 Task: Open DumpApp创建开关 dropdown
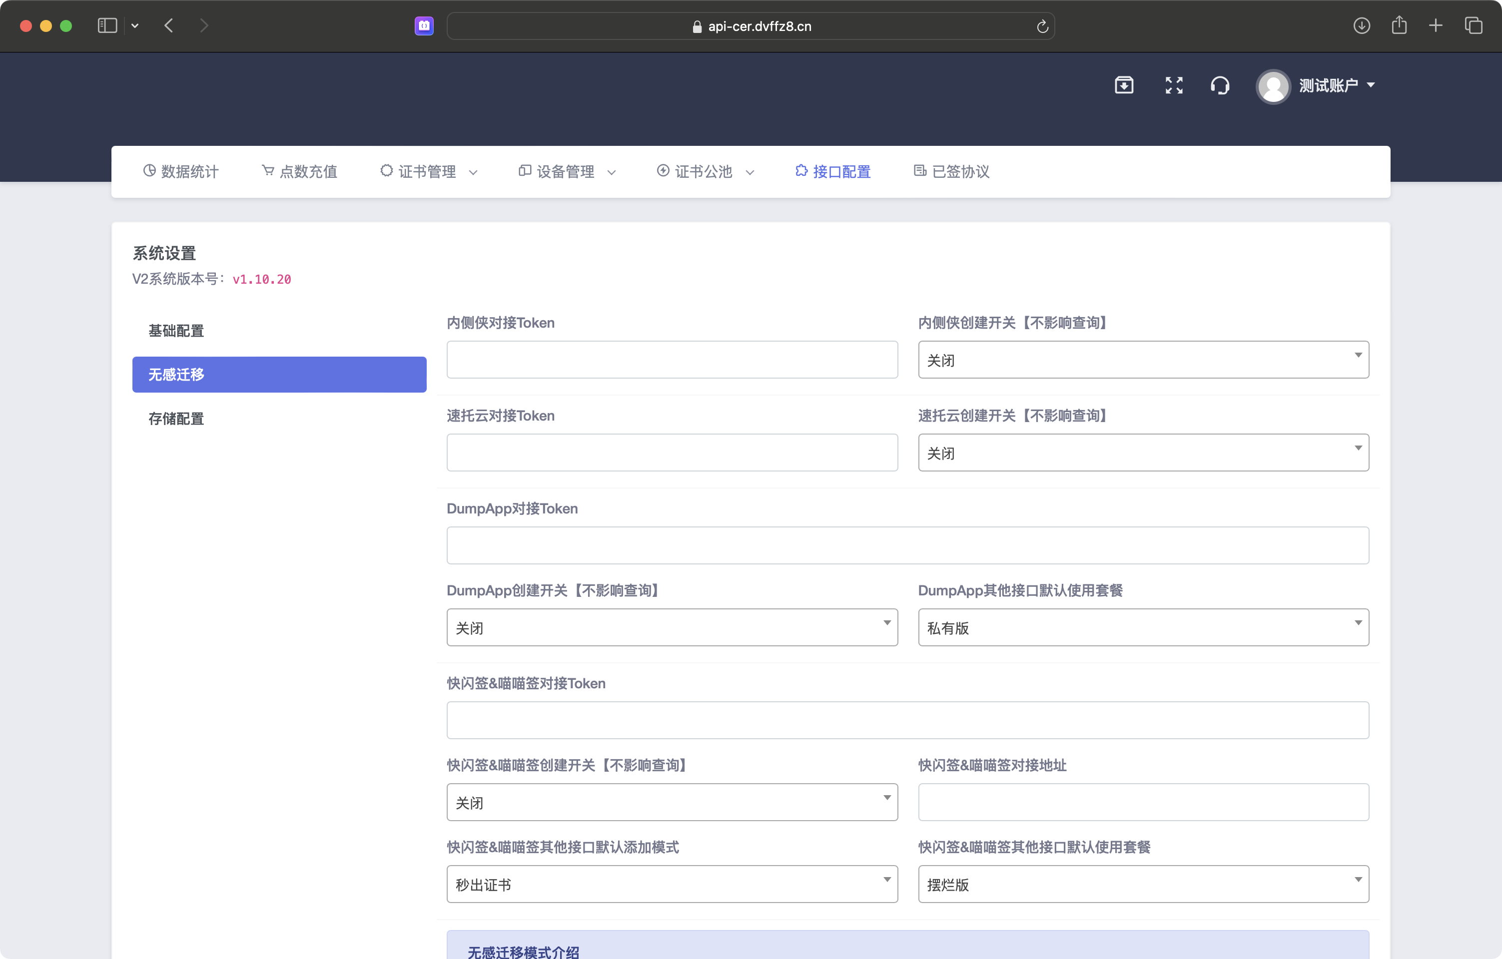pos(672,627)
